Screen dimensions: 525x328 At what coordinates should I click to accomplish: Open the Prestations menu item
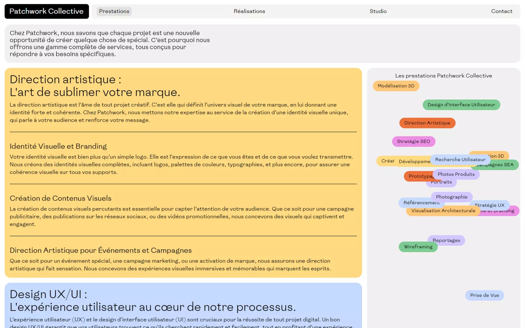114,11
